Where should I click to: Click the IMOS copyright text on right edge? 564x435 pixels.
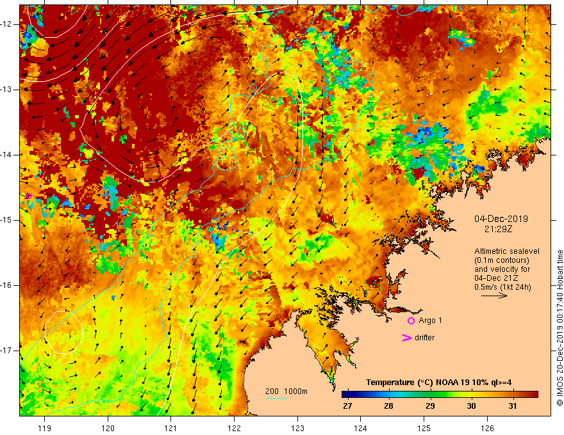point(560,328)
